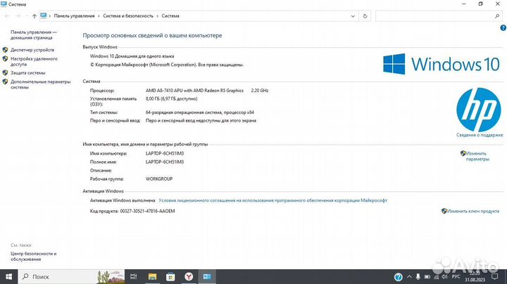Switch input language РУС indicator

pos(456,277)
